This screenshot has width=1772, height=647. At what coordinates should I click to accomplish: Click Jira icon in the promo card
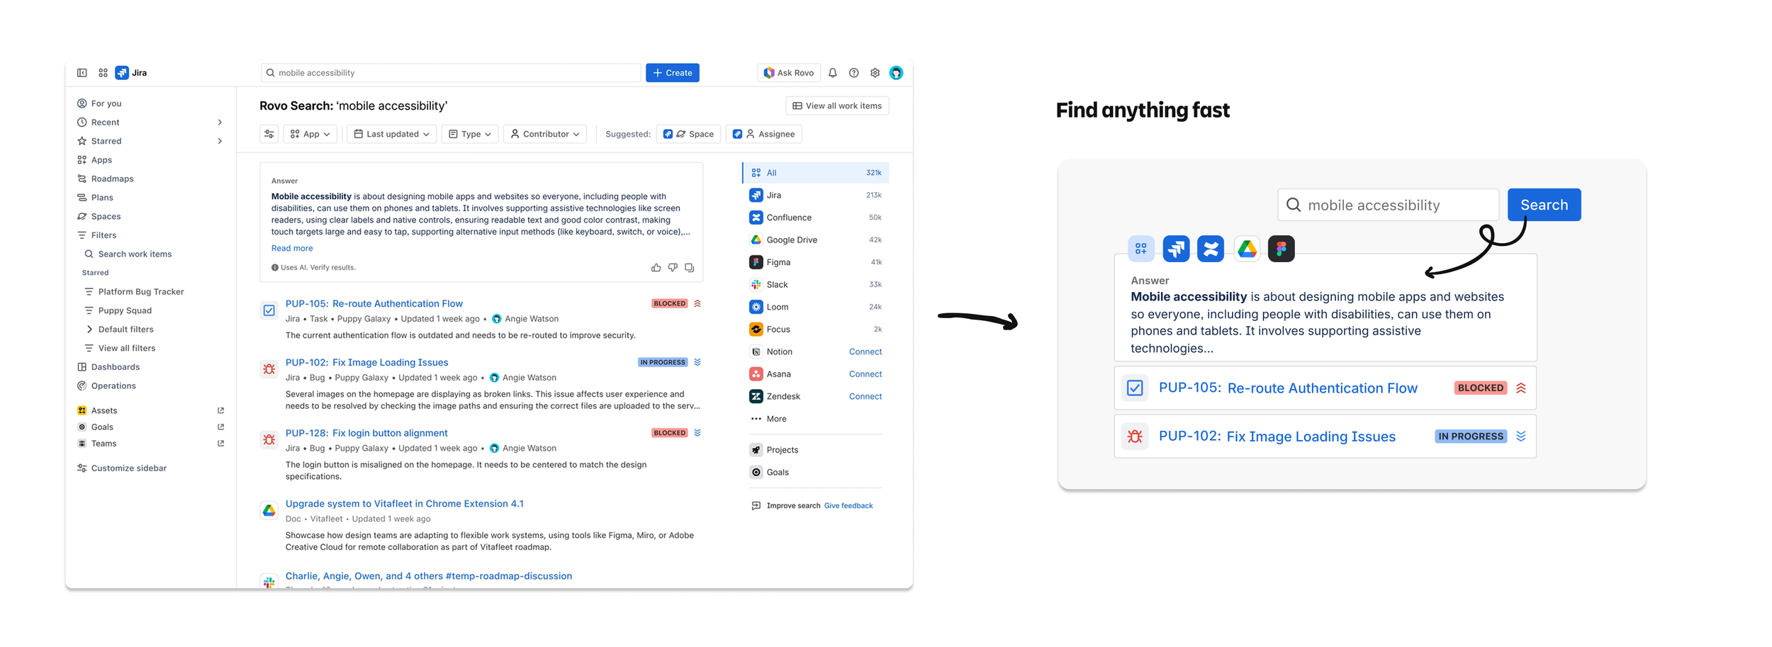(1176, 249)
